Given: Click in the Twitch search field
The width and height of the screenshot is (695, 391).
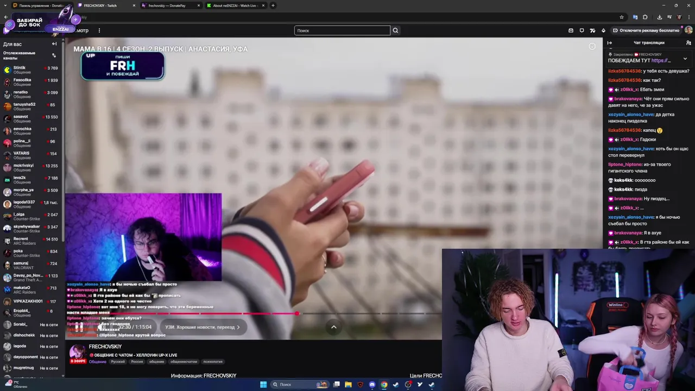Looking at the screenshot, I should tap(342, 30).
